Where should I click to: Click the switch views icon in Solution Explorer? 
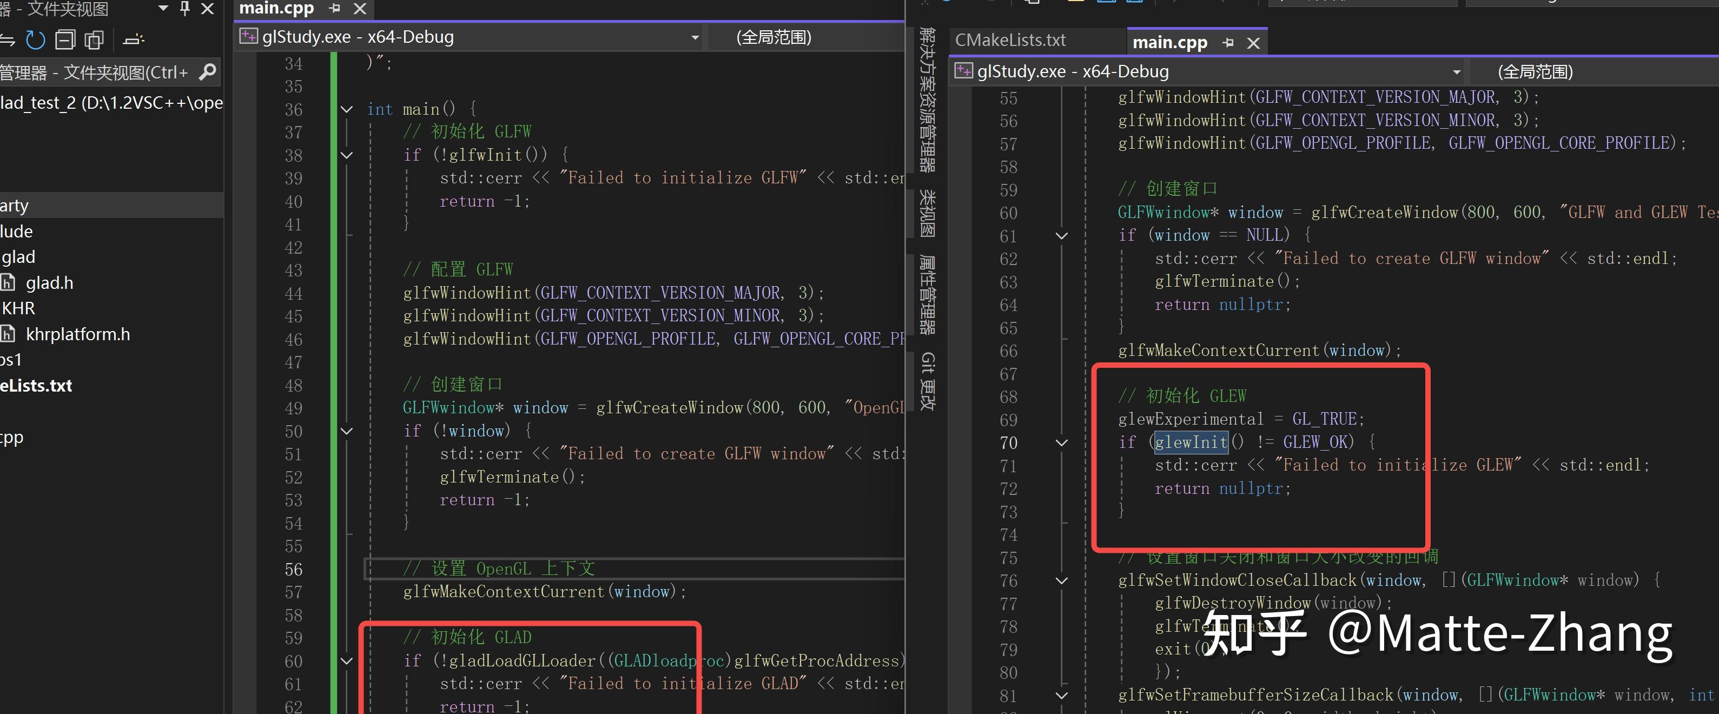(6, 40)
